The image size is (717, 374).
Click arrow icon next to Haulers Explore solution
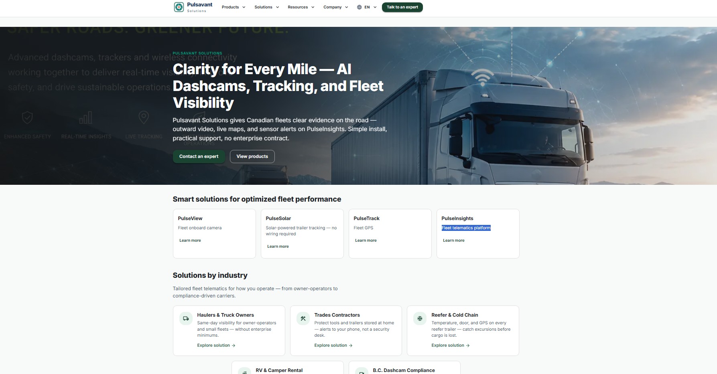click(234, 346)
